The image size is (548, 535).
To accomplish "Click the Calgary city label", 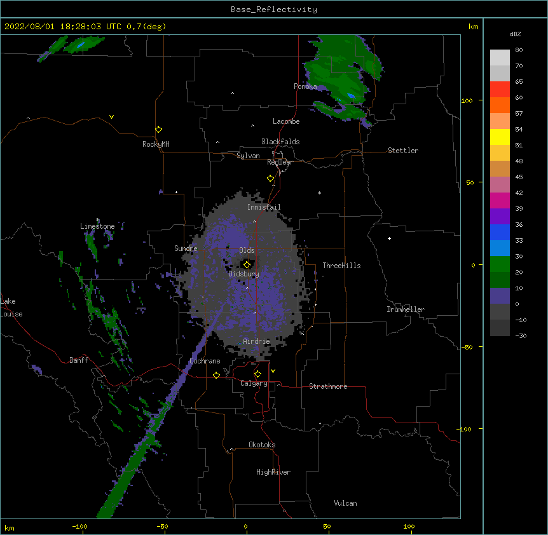I will coord(254,383).
